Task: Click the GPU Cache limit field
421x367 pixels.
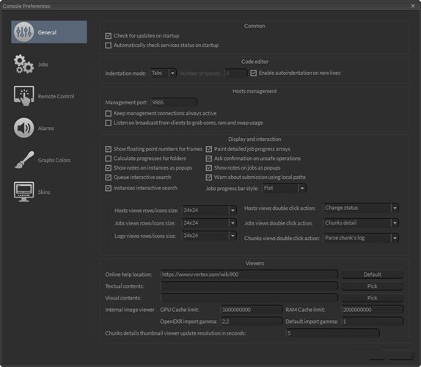Action: [x=252, y=310]
